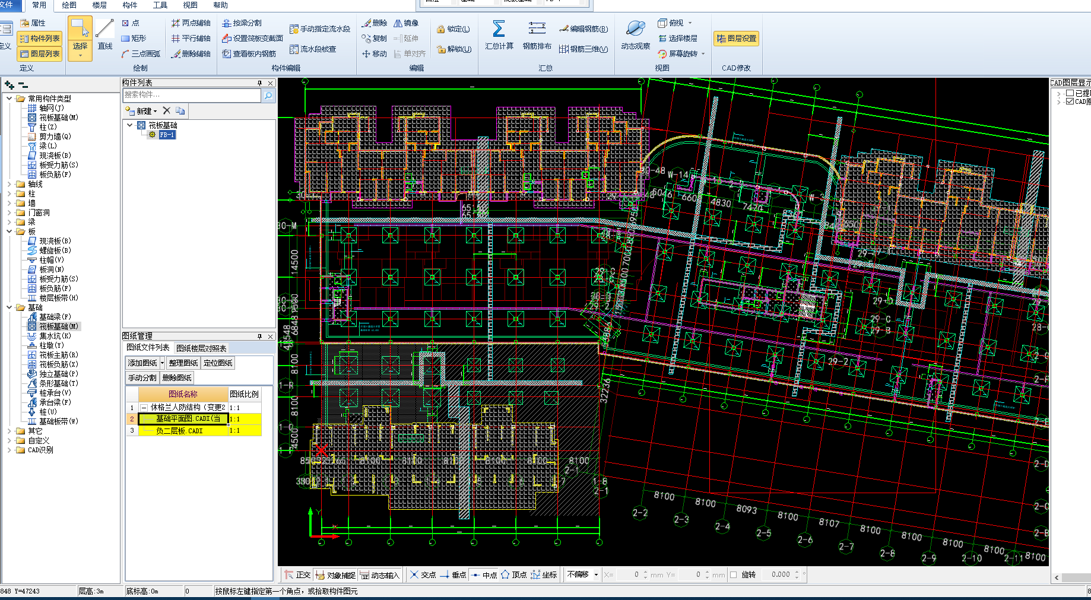1091x600 pixels.
Task: Collapse the 基础 tree folder
Action: coord(9,307)
